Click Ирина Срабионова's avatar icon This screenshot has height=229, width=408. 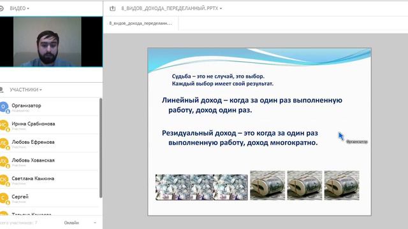tap(4, 125)
